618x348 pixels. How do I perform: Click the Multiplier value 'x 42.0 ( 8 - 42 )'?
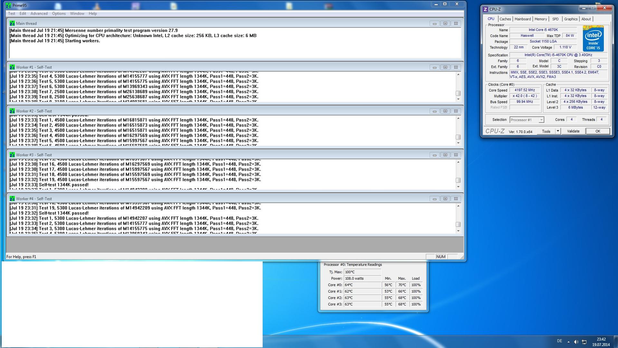tap(525, 96)
